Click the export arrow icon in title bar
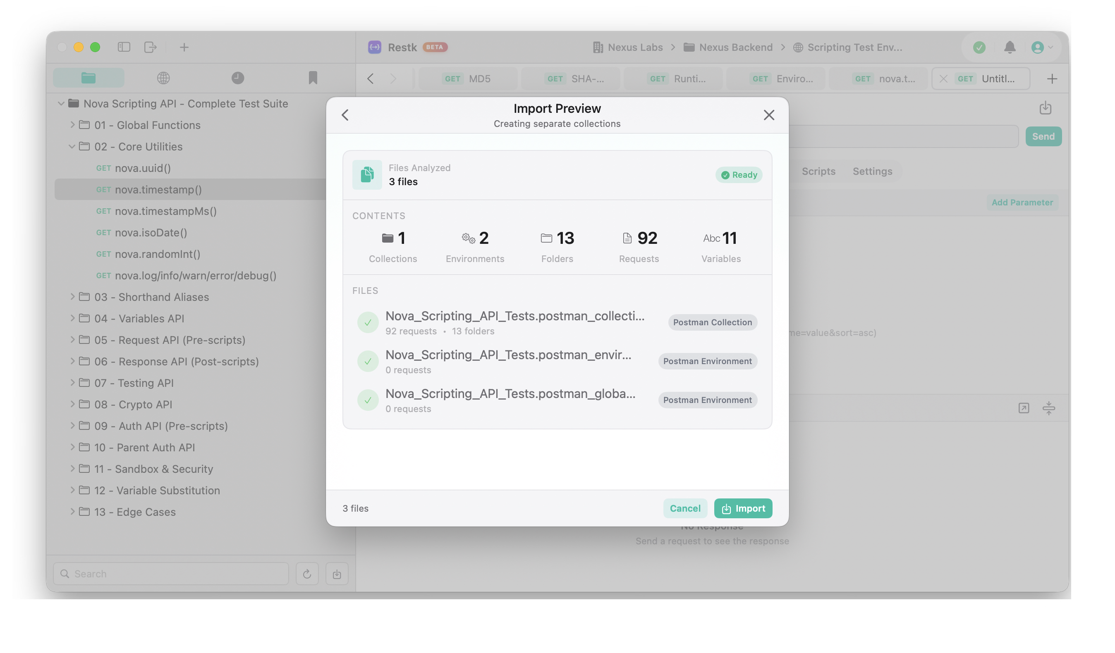This screenshot has width=1115, height=653. pos(151,47)
